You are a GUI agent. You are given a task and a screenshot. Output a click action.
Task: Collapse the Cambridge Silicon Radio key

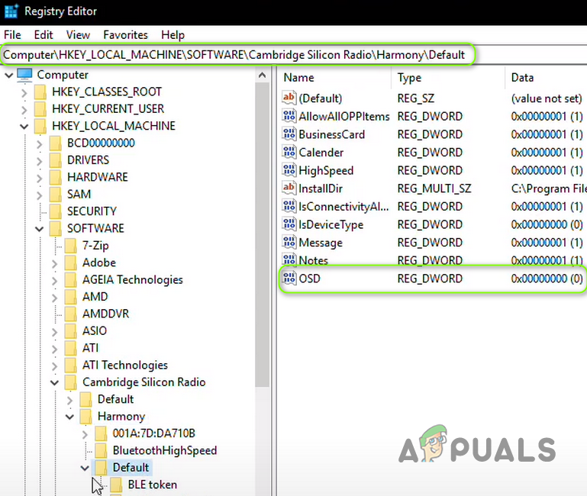55,382
